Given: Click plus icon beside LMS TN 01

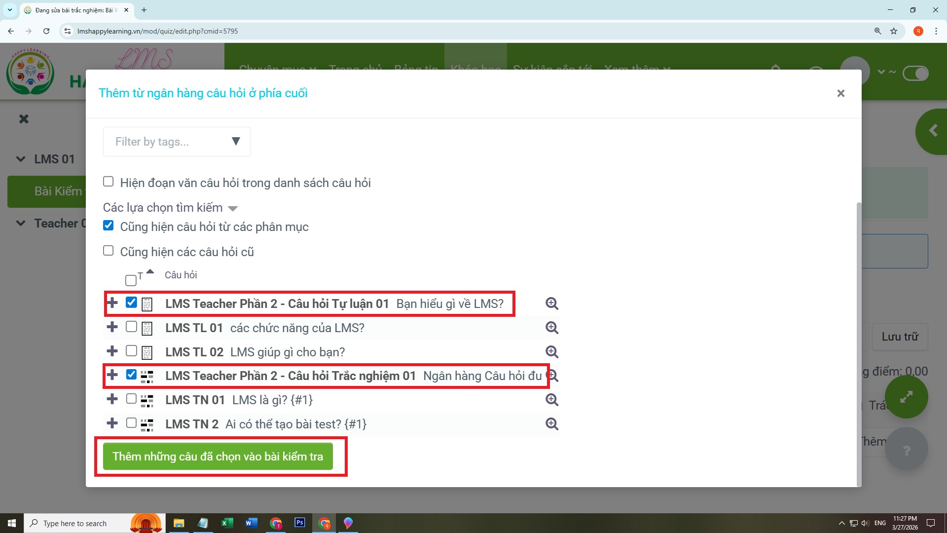Looking at the screenshot, I should (112, 399).
